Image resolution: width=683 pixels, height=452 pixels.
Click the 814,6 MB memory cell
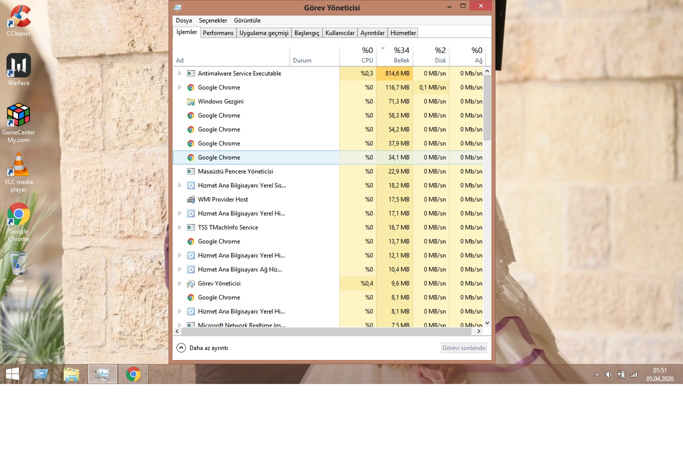click(394, 73)
